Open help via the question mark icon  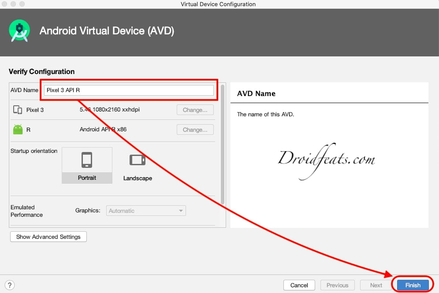(x=9, y=285)
